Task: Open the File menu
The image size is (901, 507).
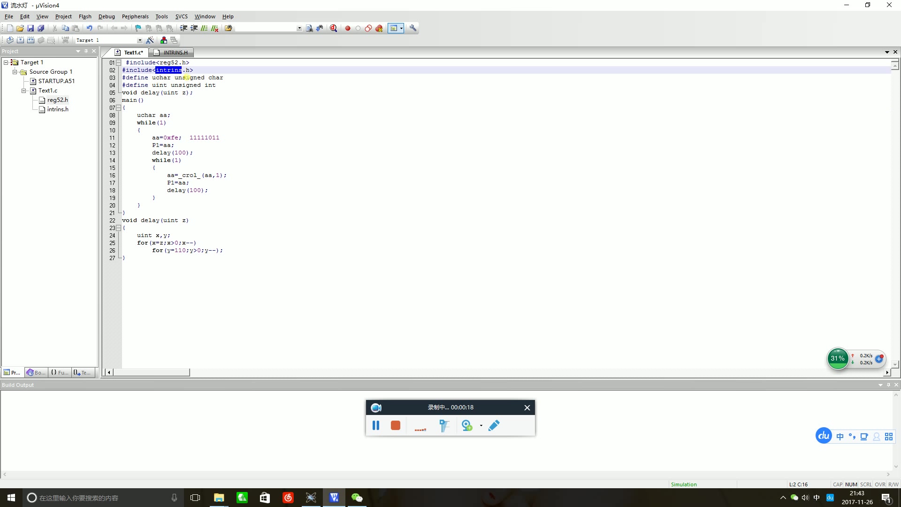Action: tap(9, 16)
